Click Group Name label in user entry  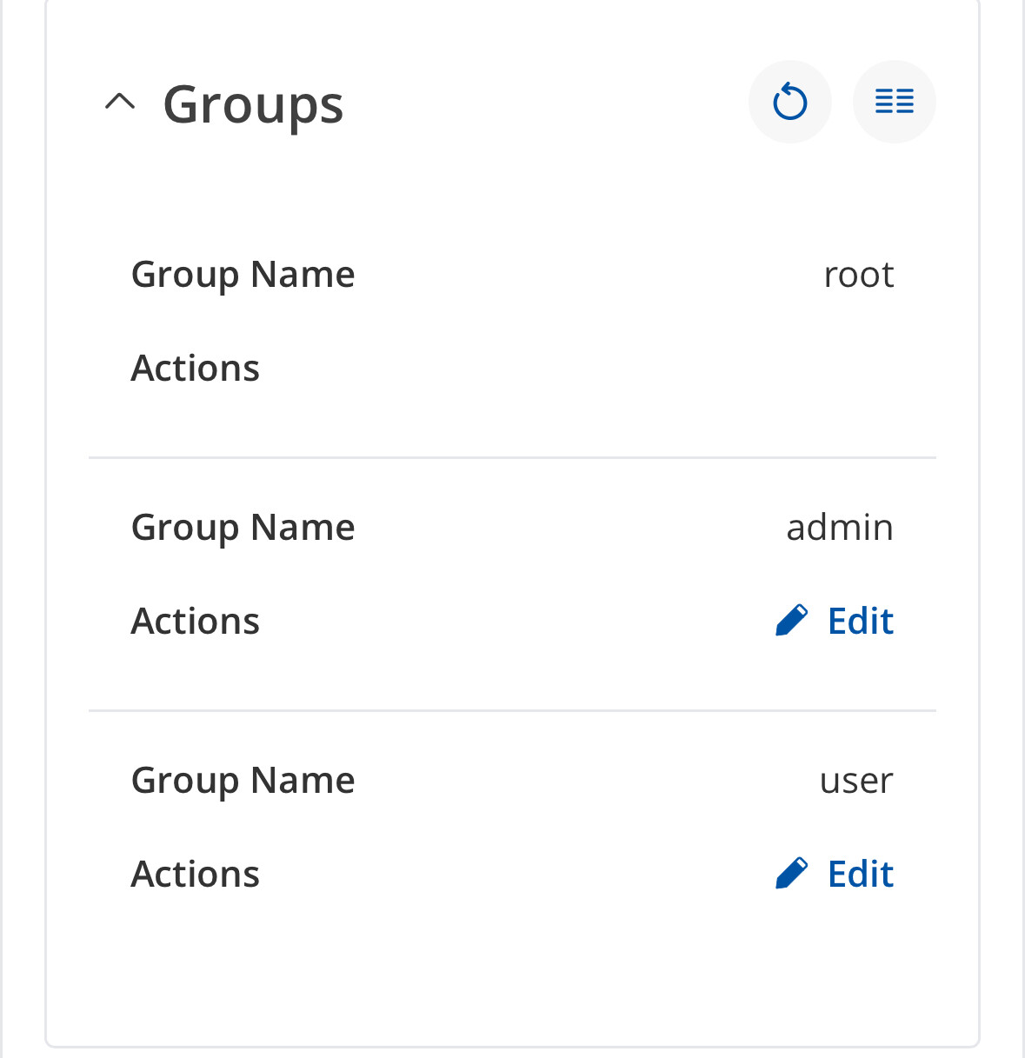pyautogui.click(x=243, y=781)
